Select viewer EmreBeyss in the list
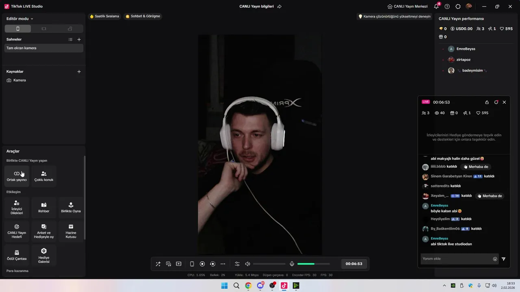 466,49
